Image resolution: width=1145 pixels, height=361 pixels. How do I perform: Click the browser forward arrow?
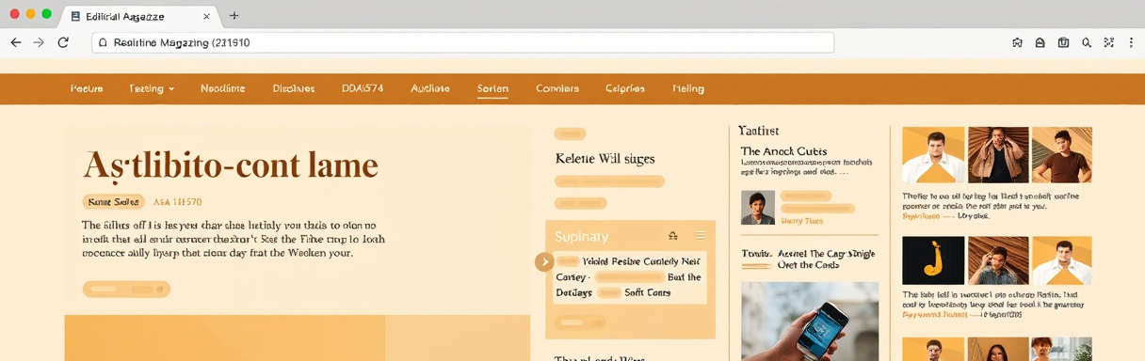click(39, 42)
